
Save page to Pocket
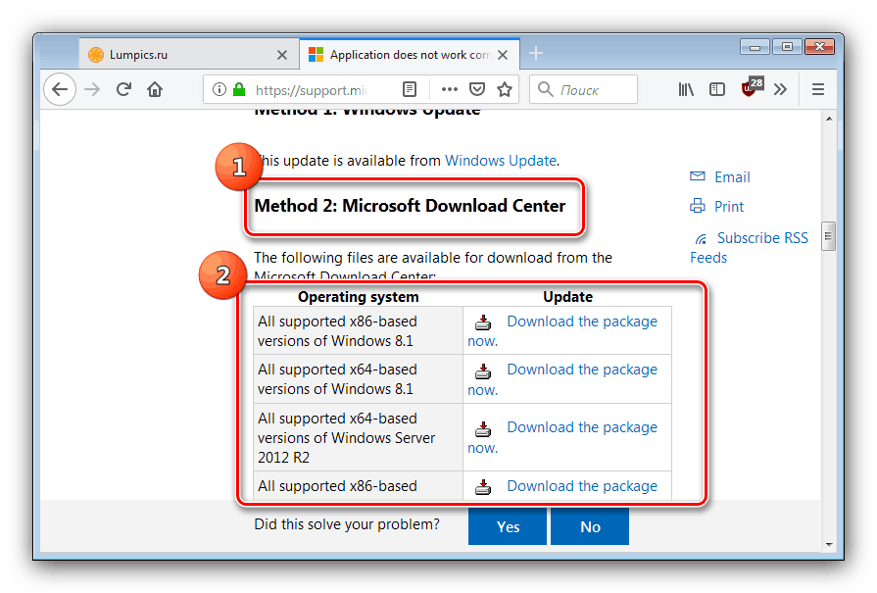tap(477, 89)
